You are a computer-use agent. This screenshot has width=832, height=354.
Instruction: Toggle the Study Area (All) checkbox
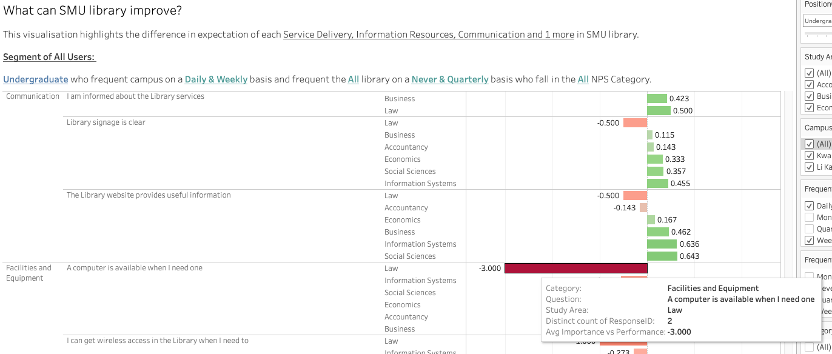coord(809,73)
